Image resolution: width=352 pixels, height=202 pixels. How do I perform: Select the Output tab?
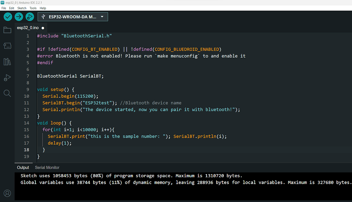point(23,168)
